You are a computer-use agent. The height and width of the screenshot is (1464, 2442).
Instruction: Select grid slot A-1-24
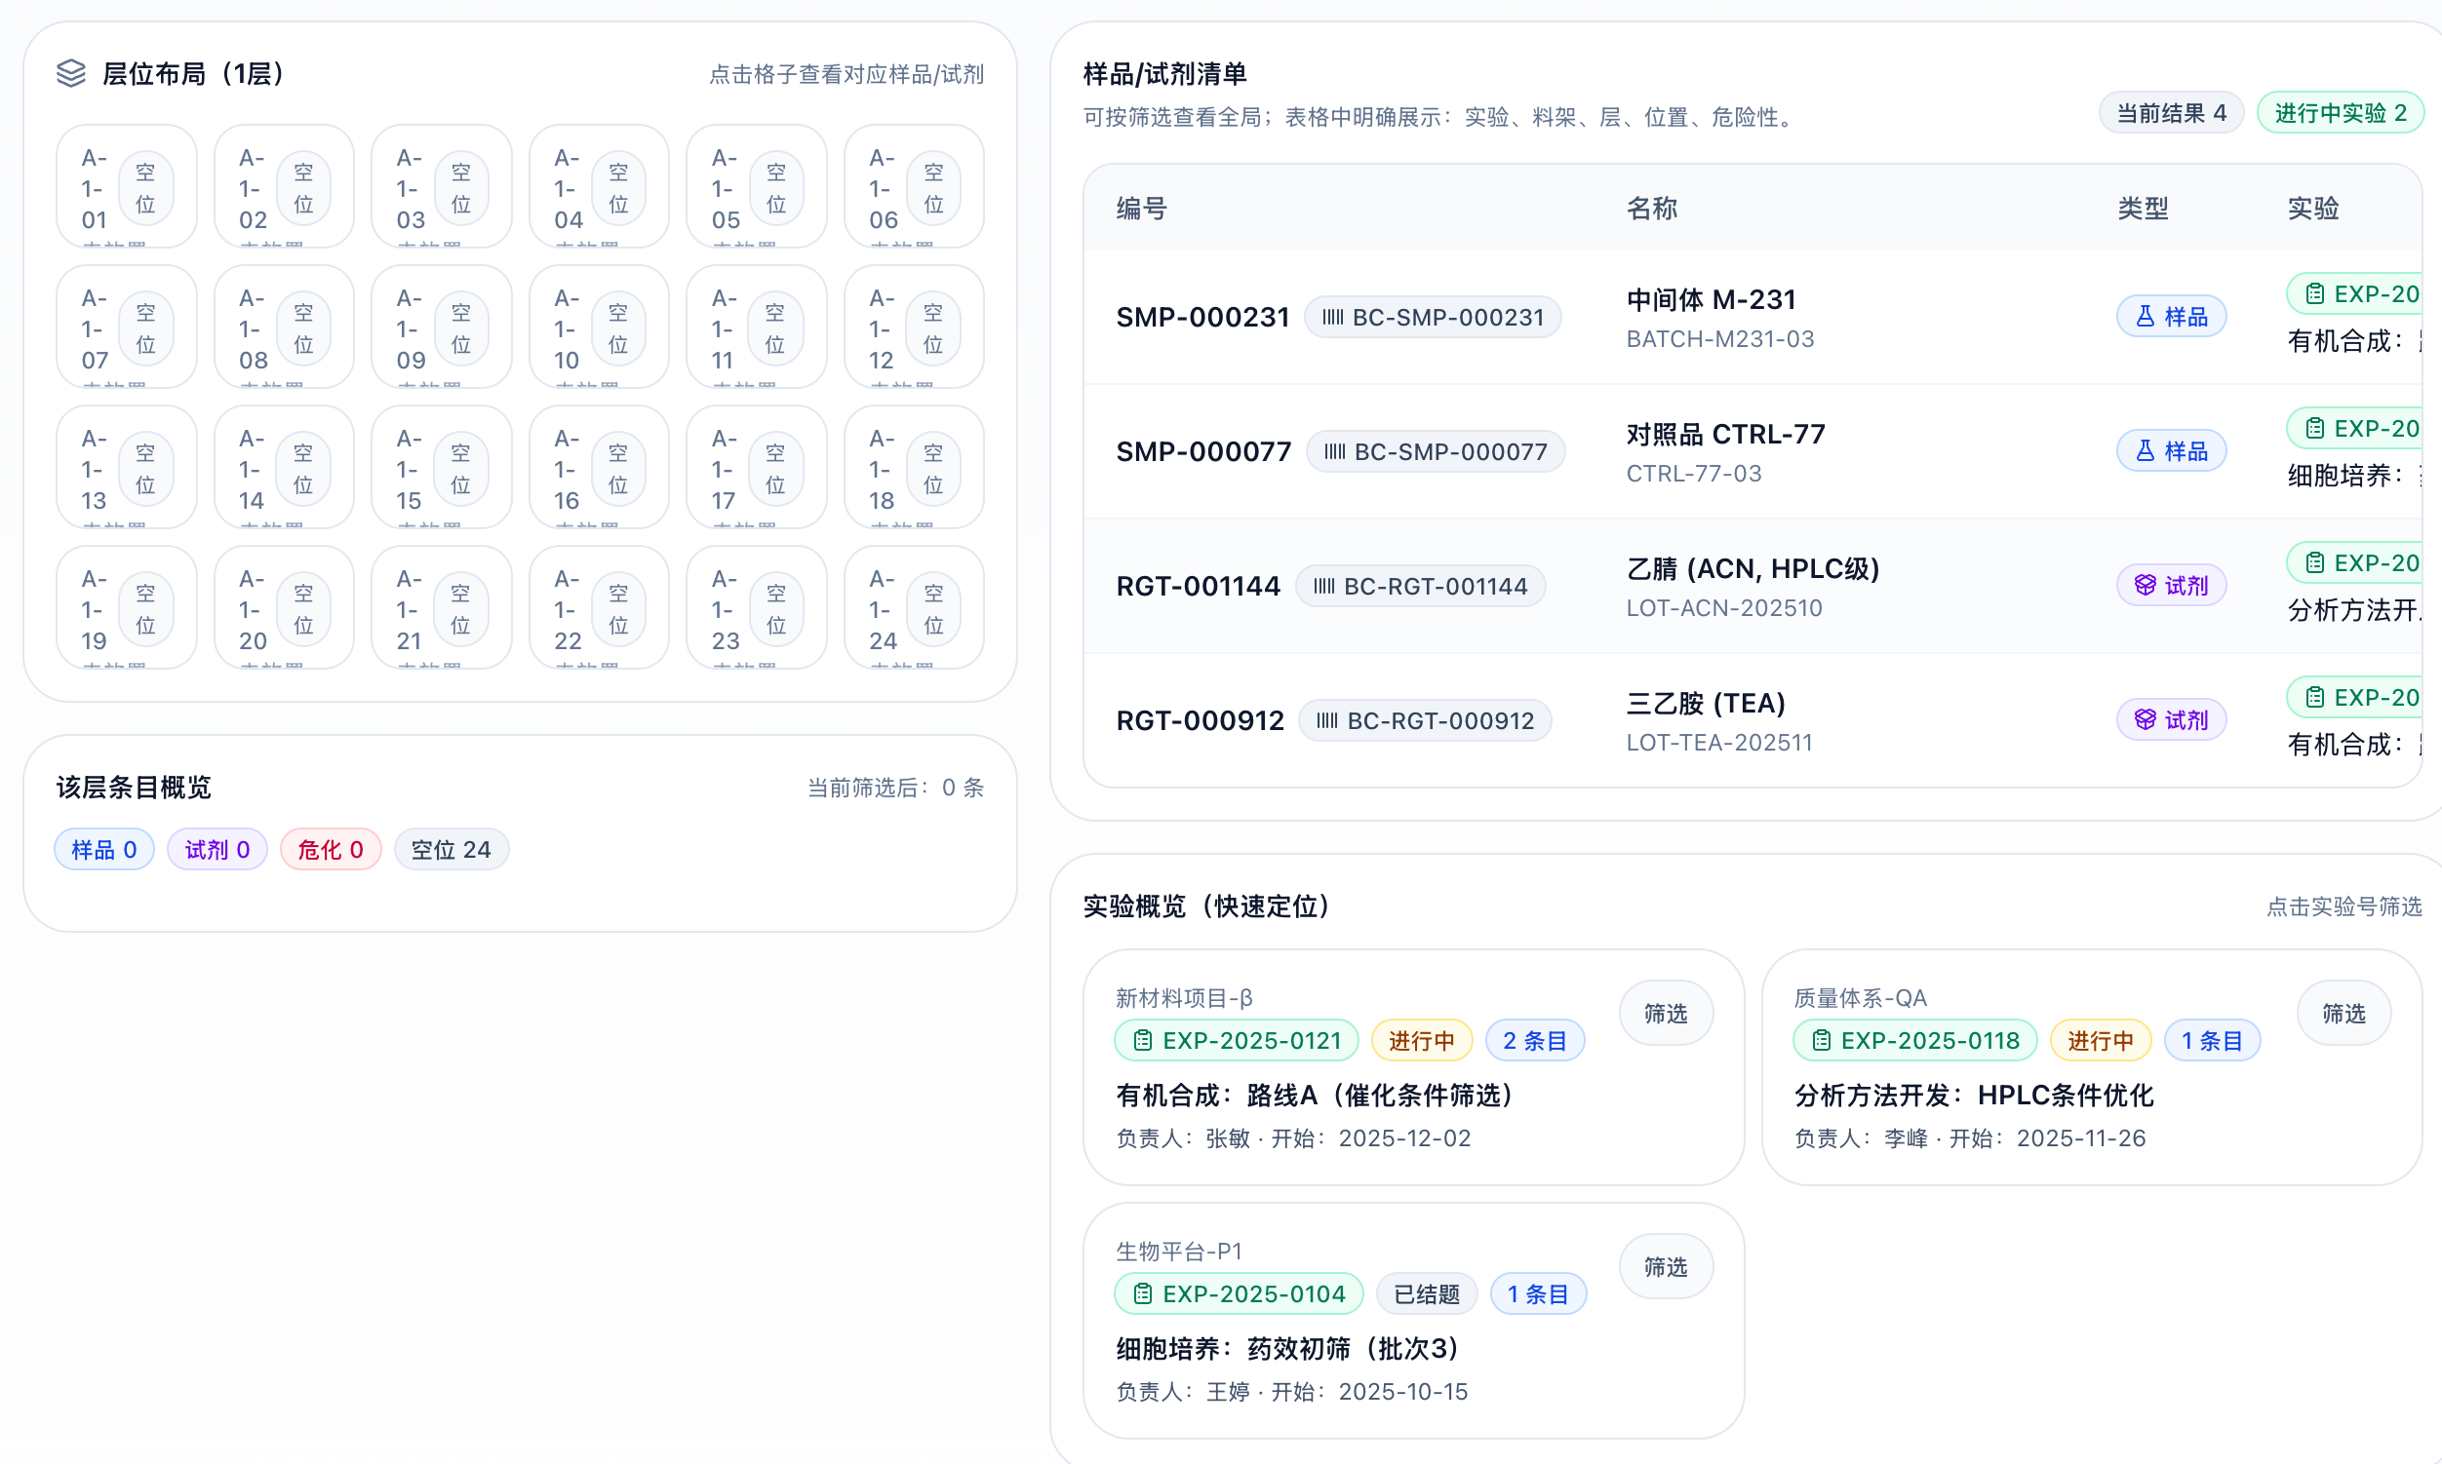point(914,606)
